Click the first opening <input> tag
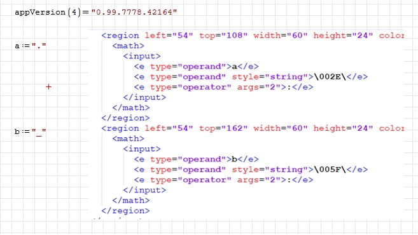 coord(142,56)
